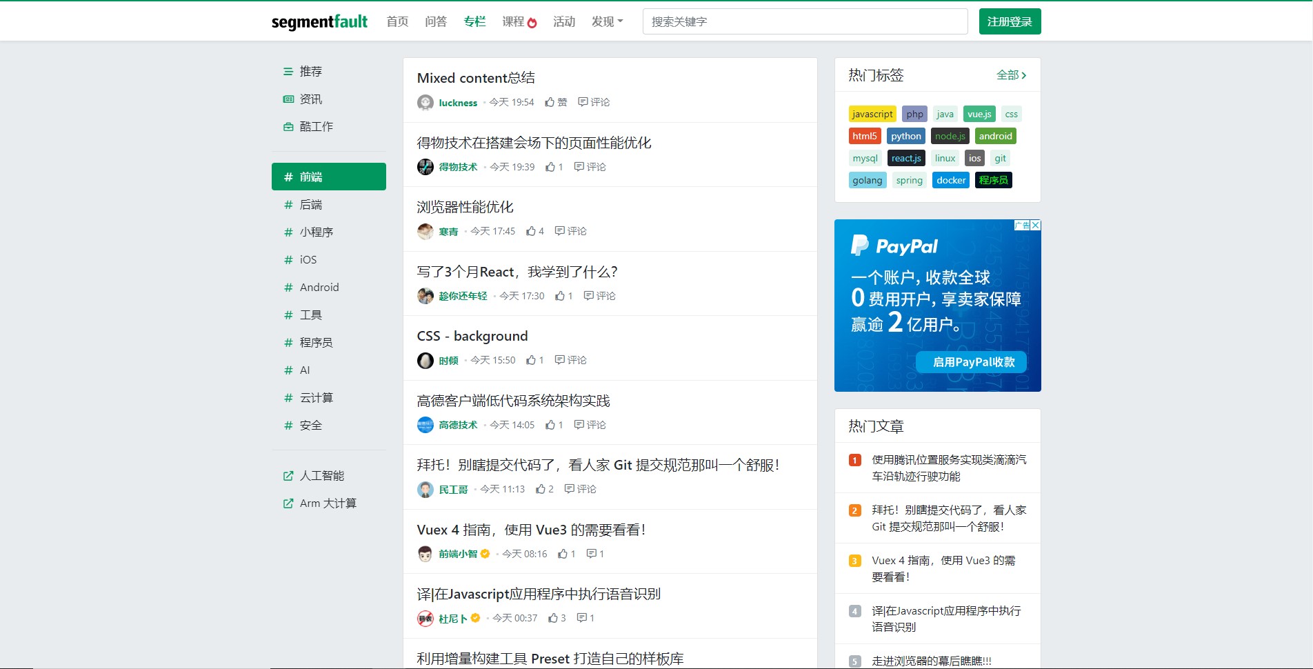The image size is (1313, 669).
Task: Open 前端小智 author avatar
Action: (425, 554)
